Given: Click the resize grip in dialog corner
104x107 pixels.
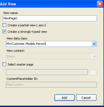Looking at the screenshot, I should 102,104.
